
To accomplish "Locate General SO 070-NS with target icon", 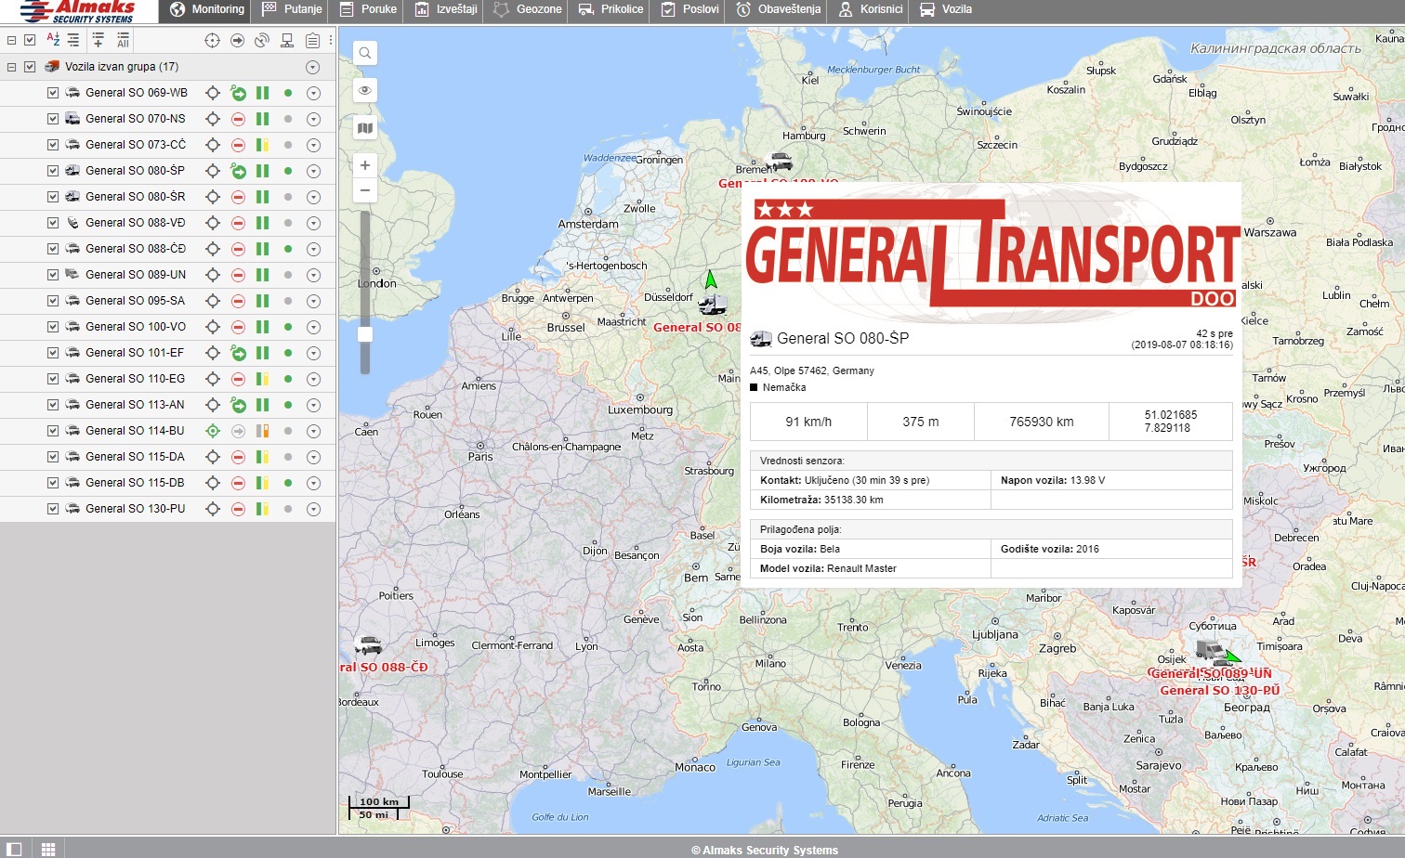I will pyautogui.click(x=213, y=119).
